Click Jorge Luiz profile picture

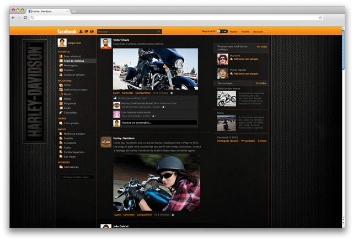pos(62,43)
